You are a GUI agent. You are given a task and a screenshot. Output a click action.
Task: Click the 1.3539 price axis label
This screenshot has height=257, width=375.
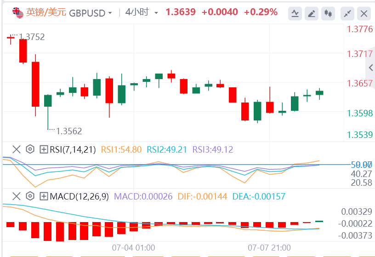click(360, 135)
